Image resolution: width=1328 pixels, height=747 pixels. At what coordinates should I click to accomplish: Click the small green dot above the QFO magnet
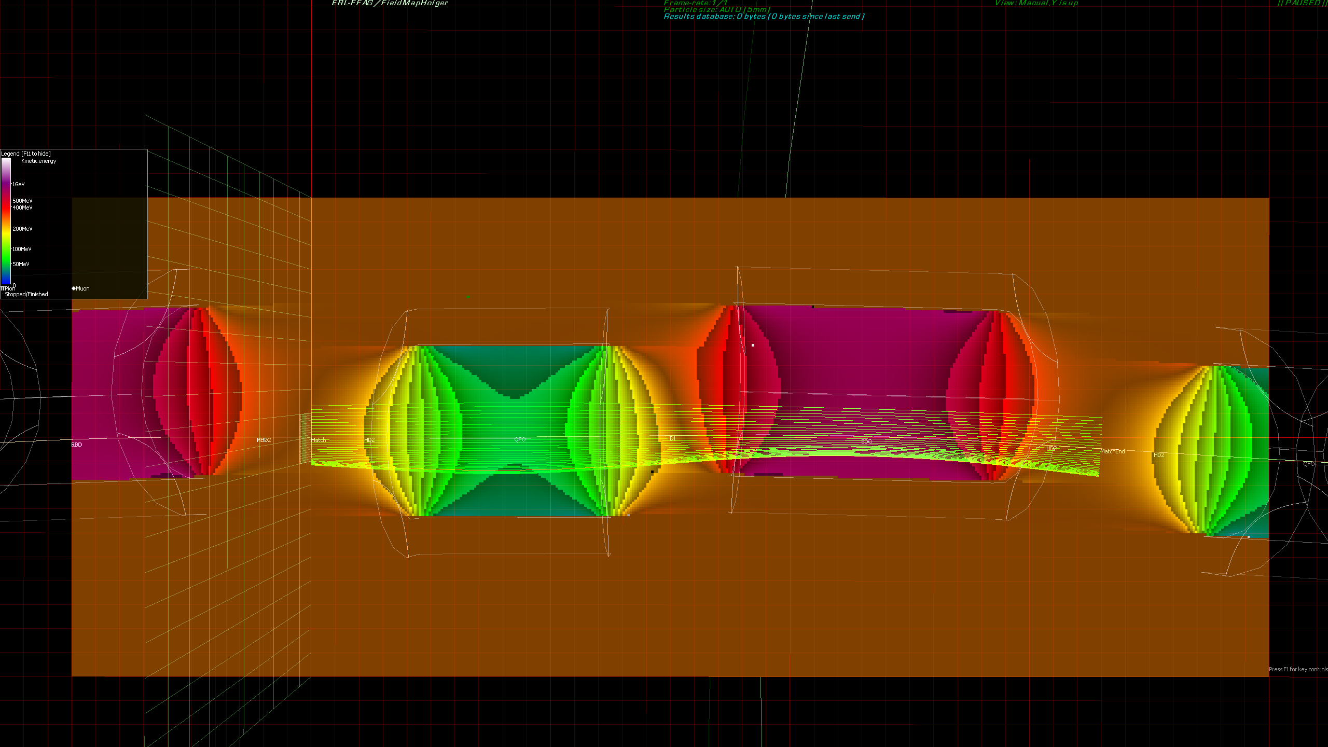468,297
